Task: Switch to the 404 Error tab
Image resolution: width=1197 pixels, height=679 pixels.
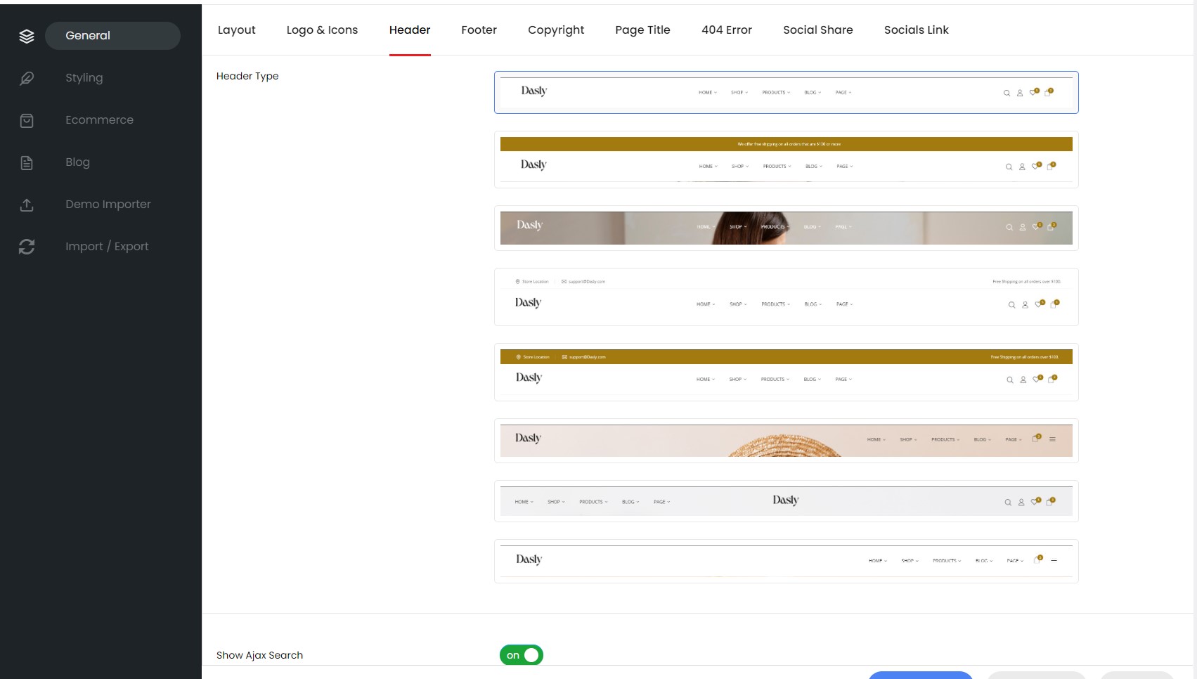Action: (x=727, y=30)
